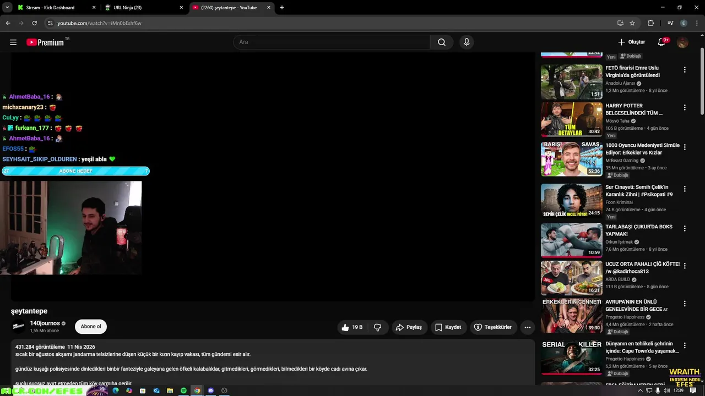Click the search magnifier button
The width and height of the screenshot is (705, 396).
[442, 42]
